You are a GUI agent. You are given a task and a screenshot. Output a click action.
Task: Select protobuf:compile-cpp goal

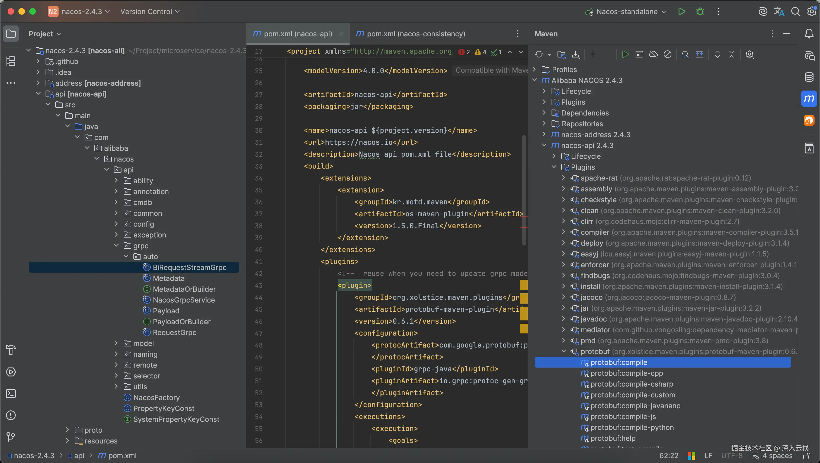tap(626, 373)
